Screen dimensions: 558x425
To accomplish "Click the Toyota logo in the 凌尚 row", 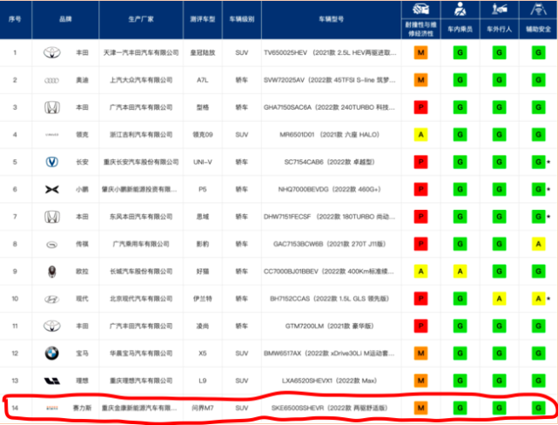I will pyautogui.click(x=52, y=326).
